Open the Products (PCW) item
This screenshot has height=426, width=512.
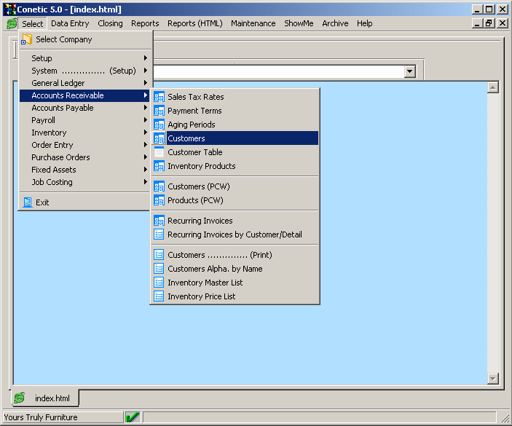195,200
